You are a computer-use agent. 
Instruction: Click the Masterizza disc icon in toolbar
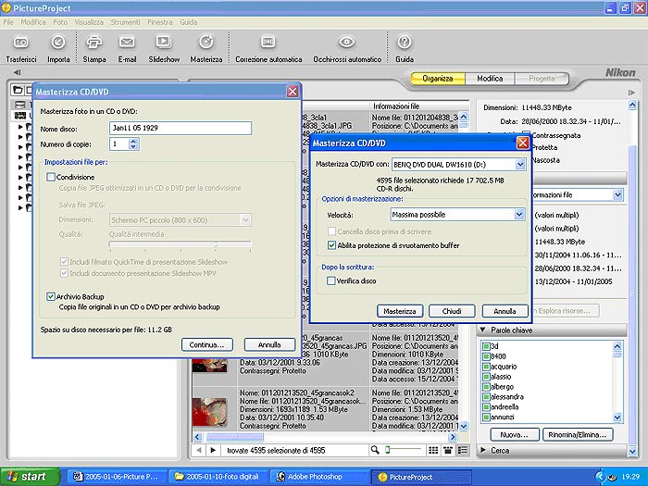click(206, 42)
